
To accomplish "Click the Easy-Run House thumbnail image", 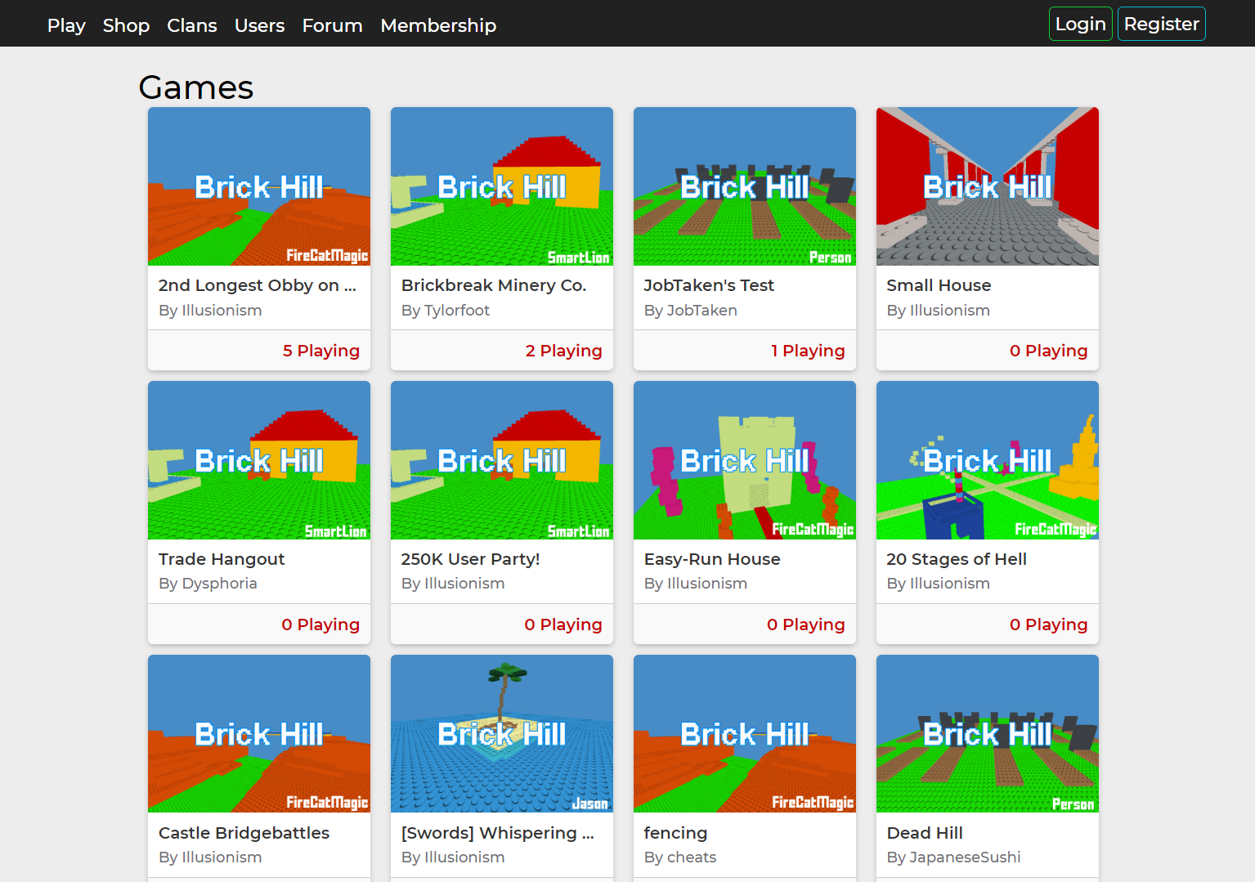I will pyautogui.click(x=745, y=460).
